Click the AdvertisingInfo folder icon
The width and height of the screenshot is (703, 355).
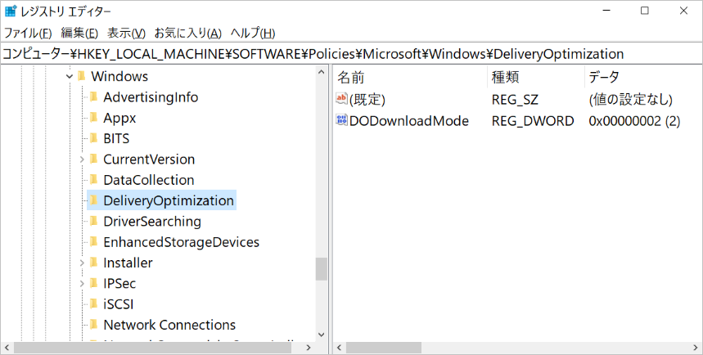(x=93, y=97)
